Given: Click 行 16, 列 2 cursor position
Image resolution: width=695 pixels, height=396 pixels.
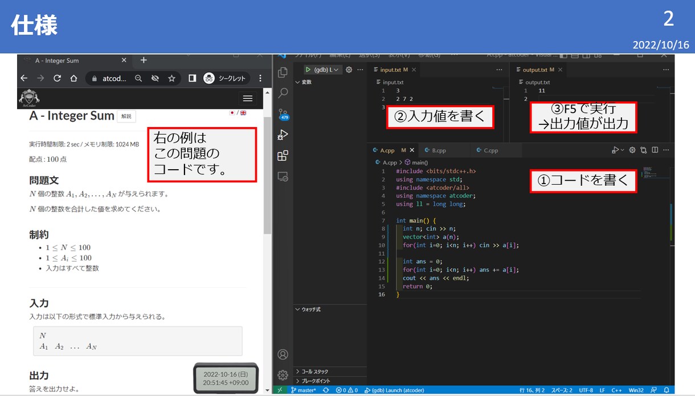Looking at the screenshot, I should click(x=532, y=390).
